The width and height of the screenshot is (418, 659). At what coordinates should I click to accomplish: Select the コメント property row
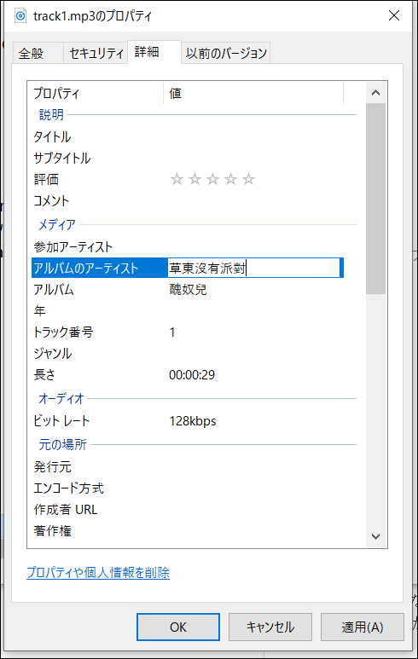[x=188, y=201]
